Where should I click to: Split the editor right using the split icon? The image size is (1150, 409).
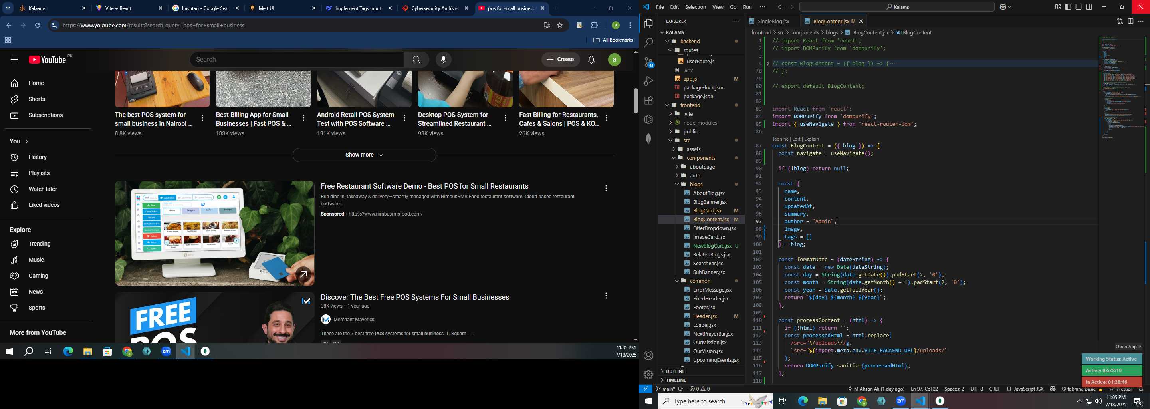(x=1130, y=21)
